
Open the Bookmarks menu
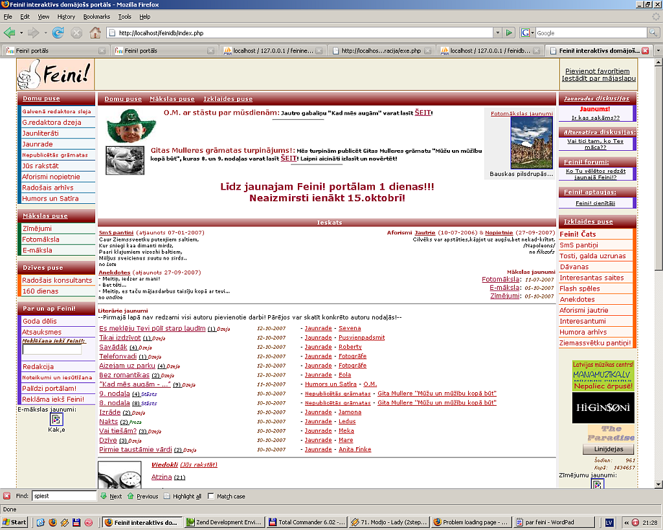coord(96,16)
